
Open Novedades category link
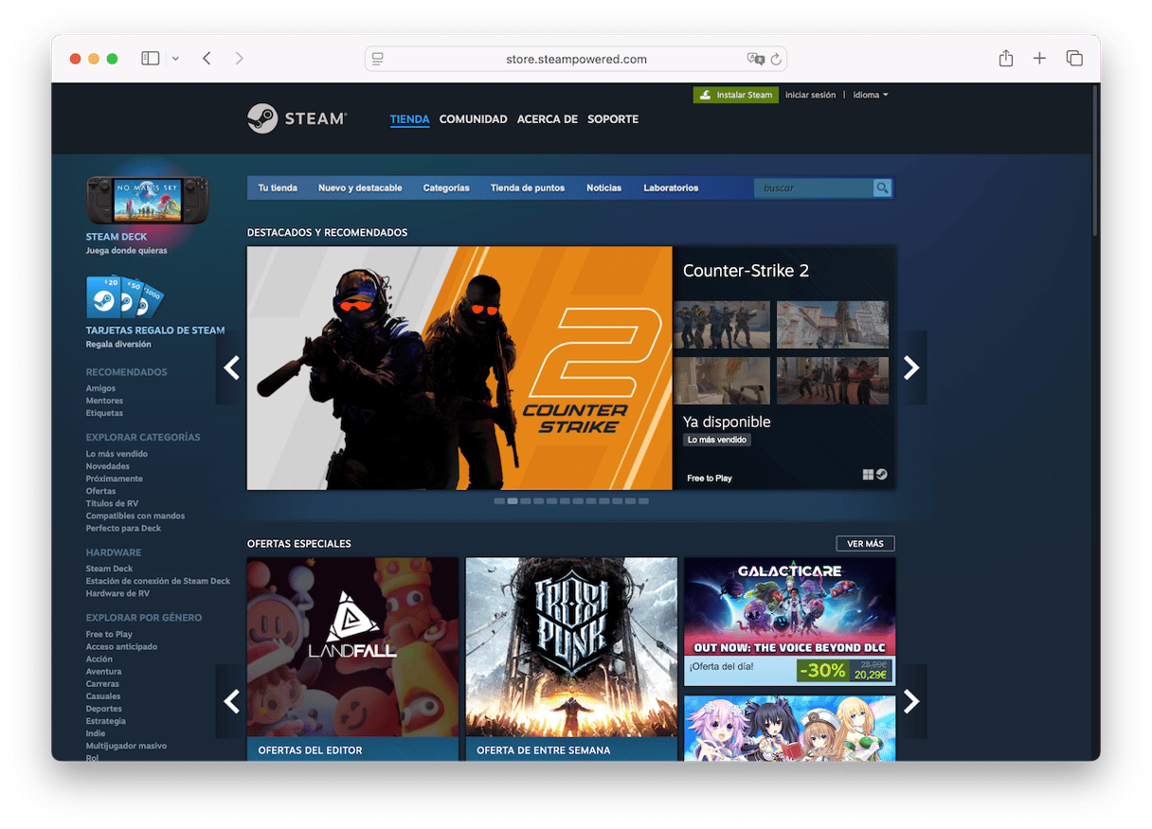tap(108, 466)
